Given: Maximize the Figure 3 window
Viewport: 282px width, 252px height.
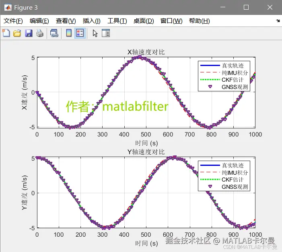Looking at the screenshot, I should (x=246, y=7).
